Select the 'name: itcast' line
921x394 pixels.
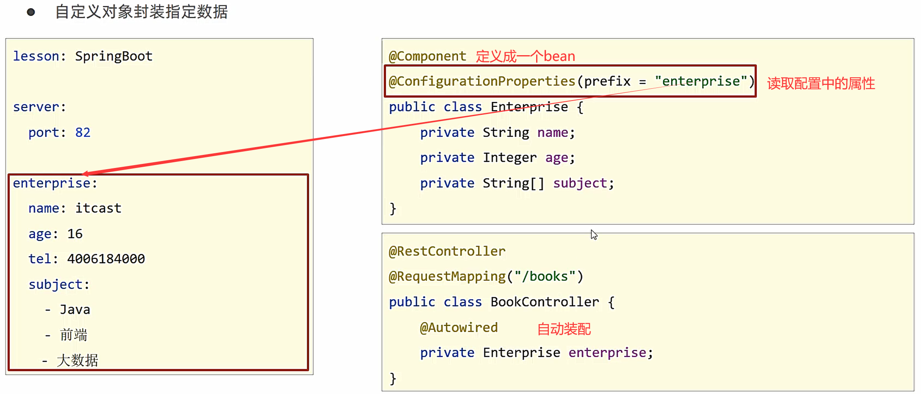pos(75,208)
